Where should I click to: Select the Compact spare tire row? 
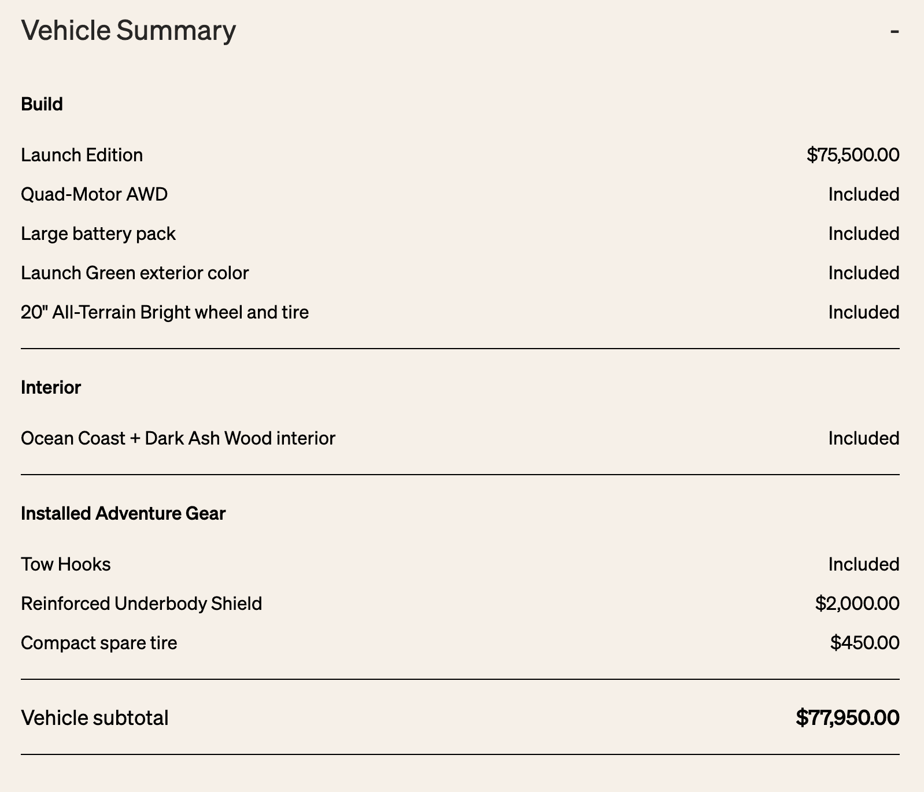[460, 643]
